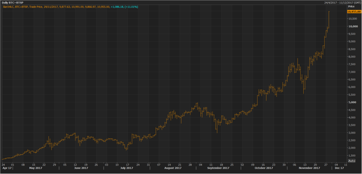The height and width of the screenshot is (174, 362).
Task: Click the Auto scale button
Action: [352, 161]
